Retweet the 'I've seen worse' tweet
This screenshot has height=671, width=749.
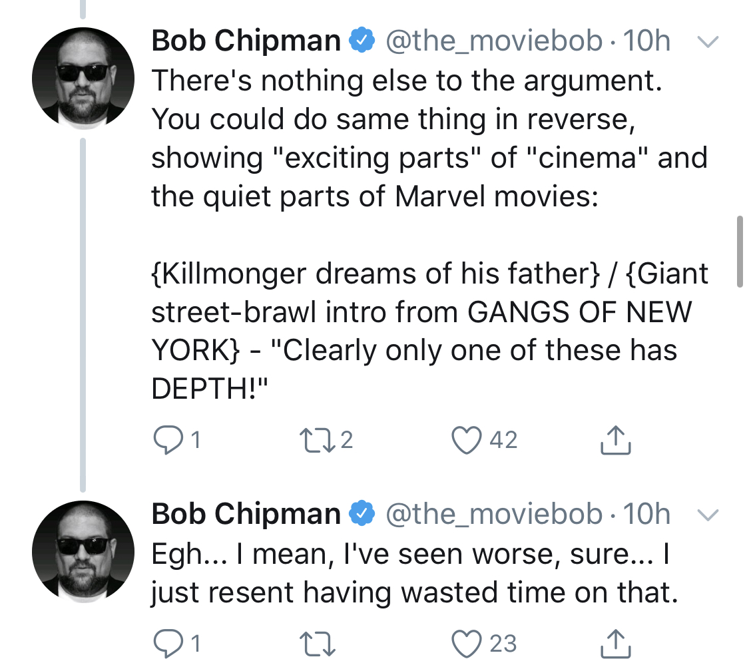(x=317, y=645)
